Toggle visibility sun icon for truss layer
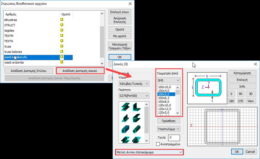Image resolution: width=260 pixels, height=159 pixels. click(x=62, y=46)
